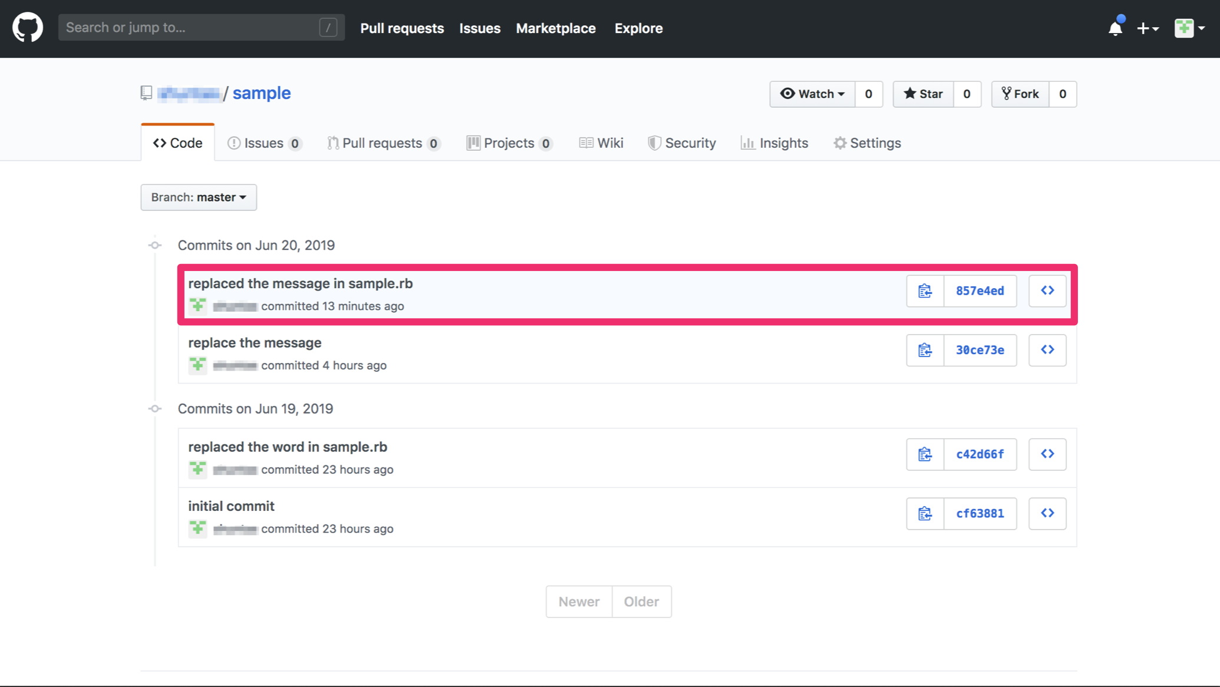
Task: Browse repository at commit c42d66f
Action: pos(1047,454)
